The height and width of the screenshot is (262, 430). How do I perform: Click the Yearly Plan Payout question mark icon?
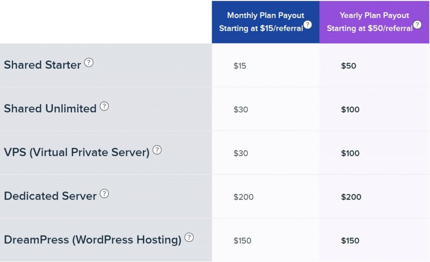coord(417,25)
